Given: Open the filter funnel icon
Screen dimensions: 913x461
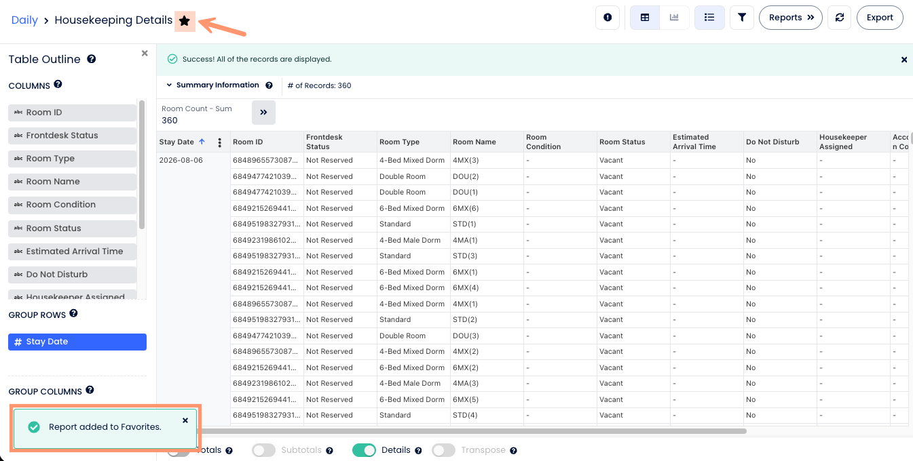Looking at the screenshot, I should 742,18.
